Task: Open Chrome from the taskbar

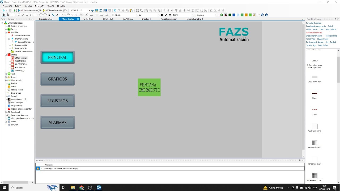Action: (x=81, y=188)
